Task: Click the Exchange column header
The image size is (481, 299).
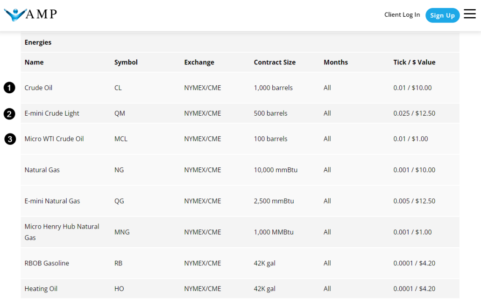Action: [199, 62]
